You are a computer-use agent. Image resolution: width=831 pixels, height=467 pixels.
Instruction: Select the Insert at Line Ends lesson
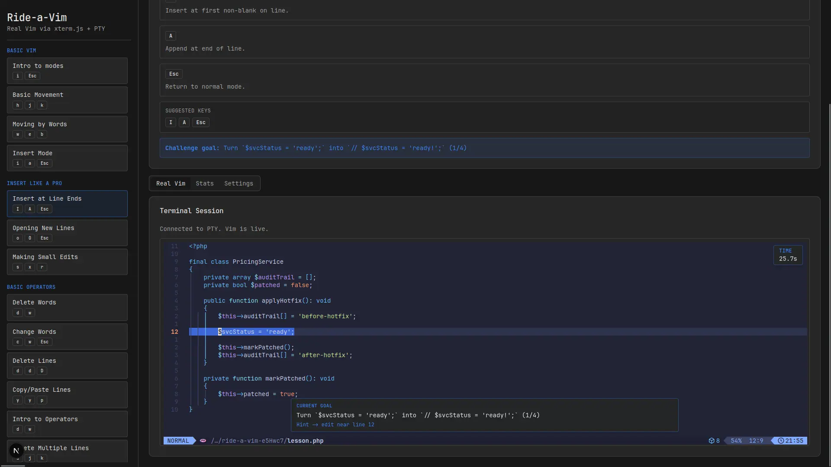(67, 204)
